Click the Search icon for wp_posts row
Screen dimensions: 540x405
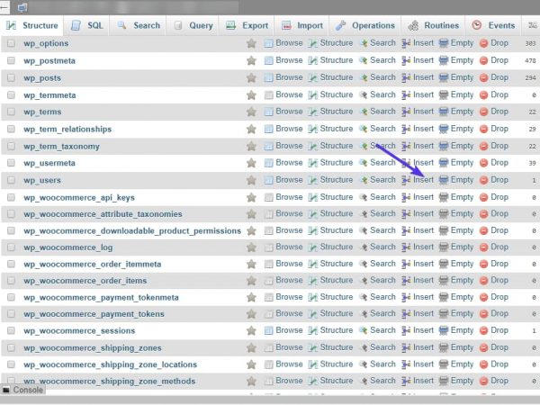[x=363, y=77]
